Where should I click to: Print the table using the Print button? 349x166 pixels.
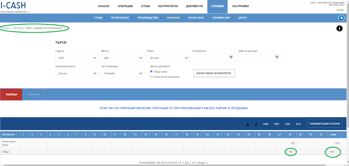[266, 124]
